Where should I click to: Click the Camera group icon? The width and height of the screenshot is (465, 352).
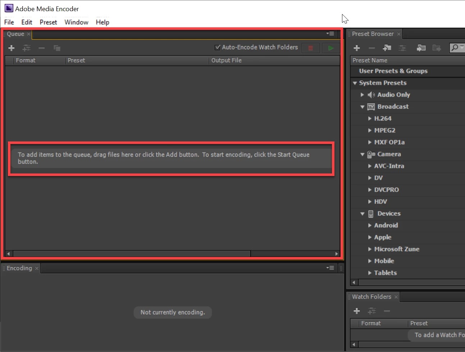click(371, 154)
